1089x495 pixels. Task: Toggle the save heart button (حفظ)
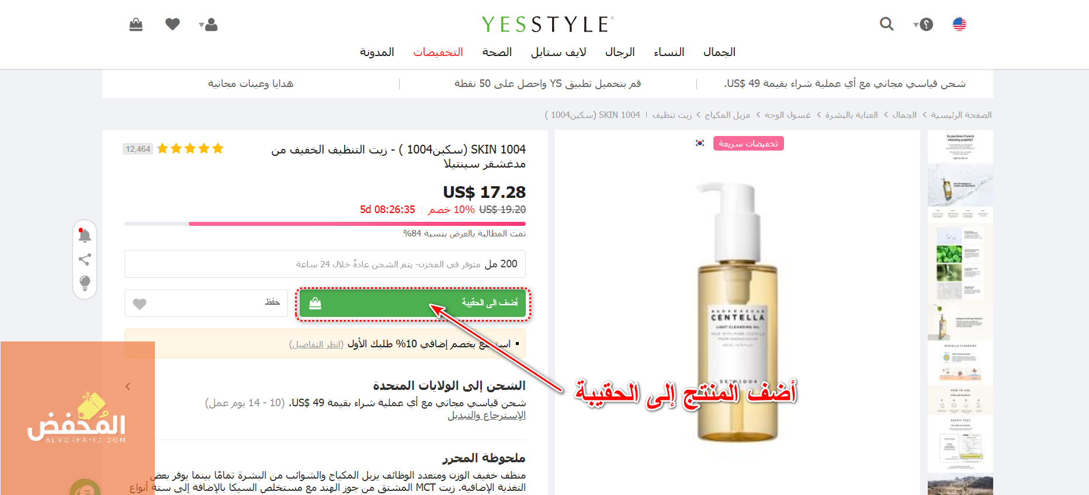(x=206, y=304)
